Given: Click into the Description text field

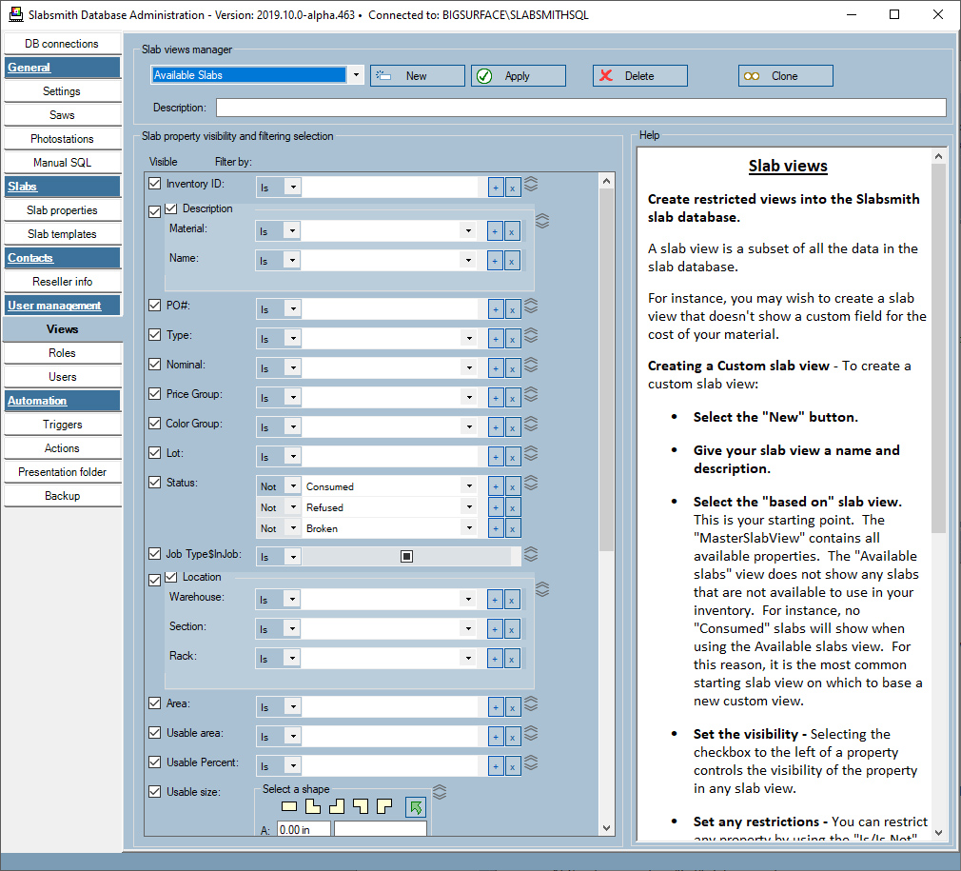Looking at the screenshot, I should pos(581,108).
